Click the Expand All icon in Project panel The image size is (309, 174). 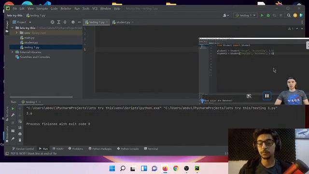coord(59,22)
